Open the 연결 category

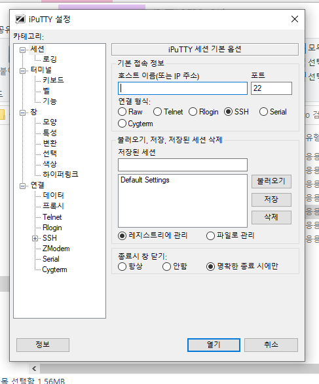click(37, 185)
